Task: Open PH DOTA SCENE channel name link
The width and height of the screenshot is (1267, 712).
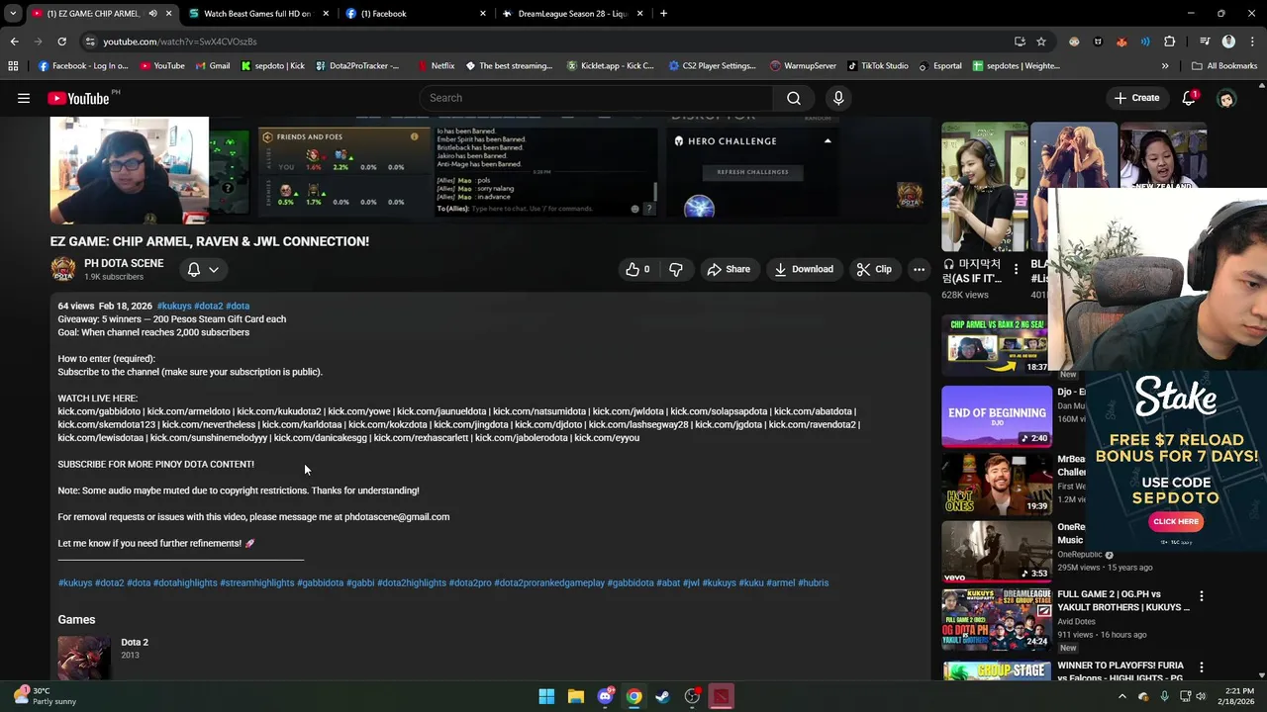Action: click(x=124, y=263)
